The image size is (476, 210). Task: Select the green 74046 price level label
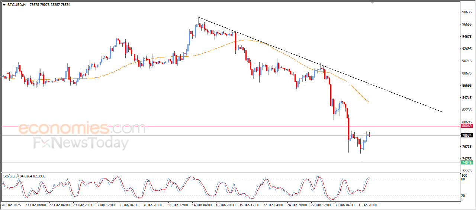(467, 163)
